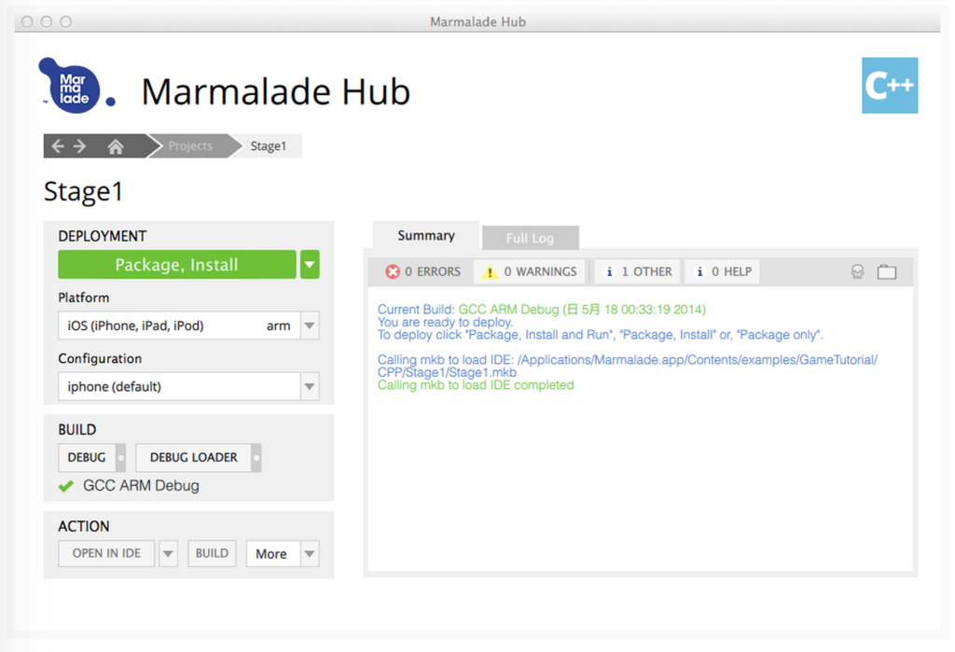The width and height of the screenshot is (955, 652).
Task: Toggle the 0 HELP filter
Action: [x=722, y=271]
